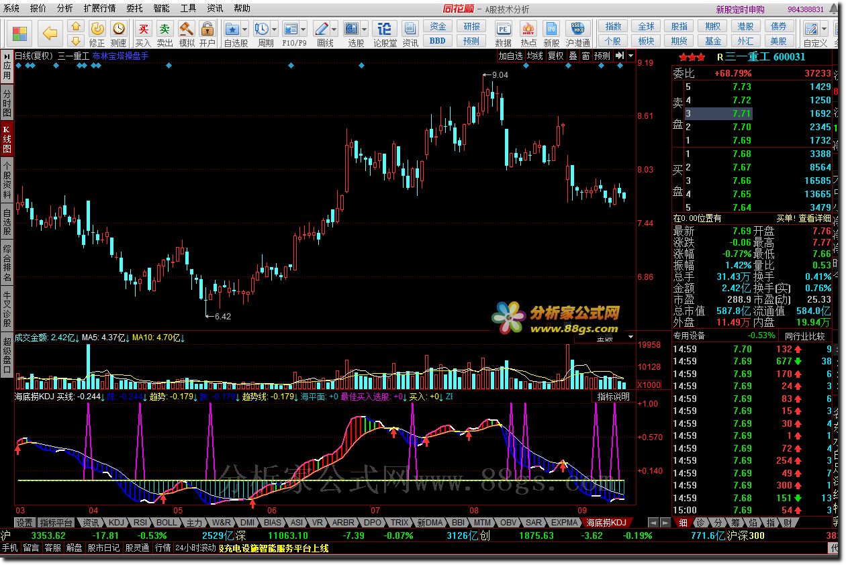Click the 港股 HK stocks button
This screenshot has height=565, width=846.
coord(745,27)
